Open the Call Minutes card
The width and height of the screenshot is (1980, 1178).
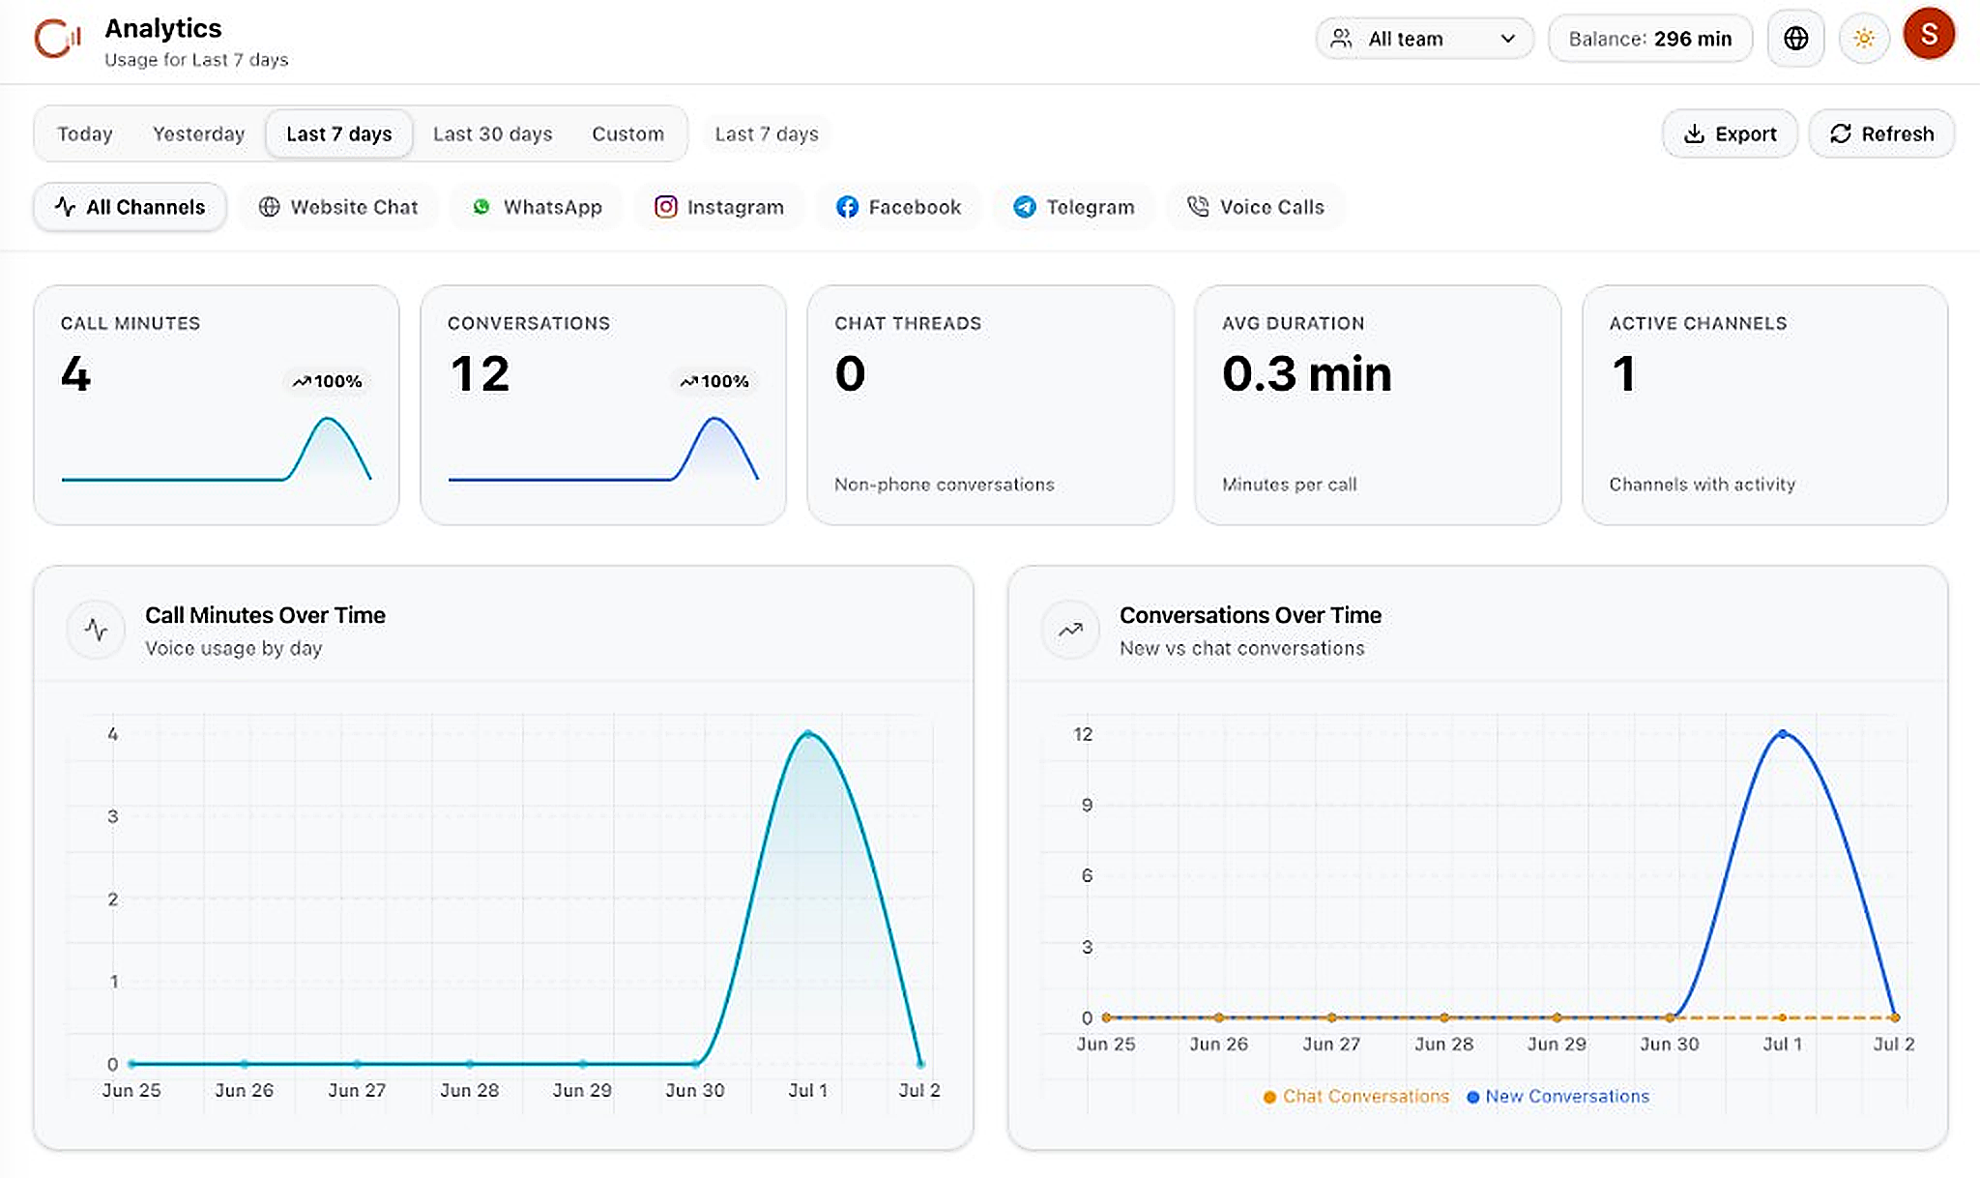coord(217,405)
